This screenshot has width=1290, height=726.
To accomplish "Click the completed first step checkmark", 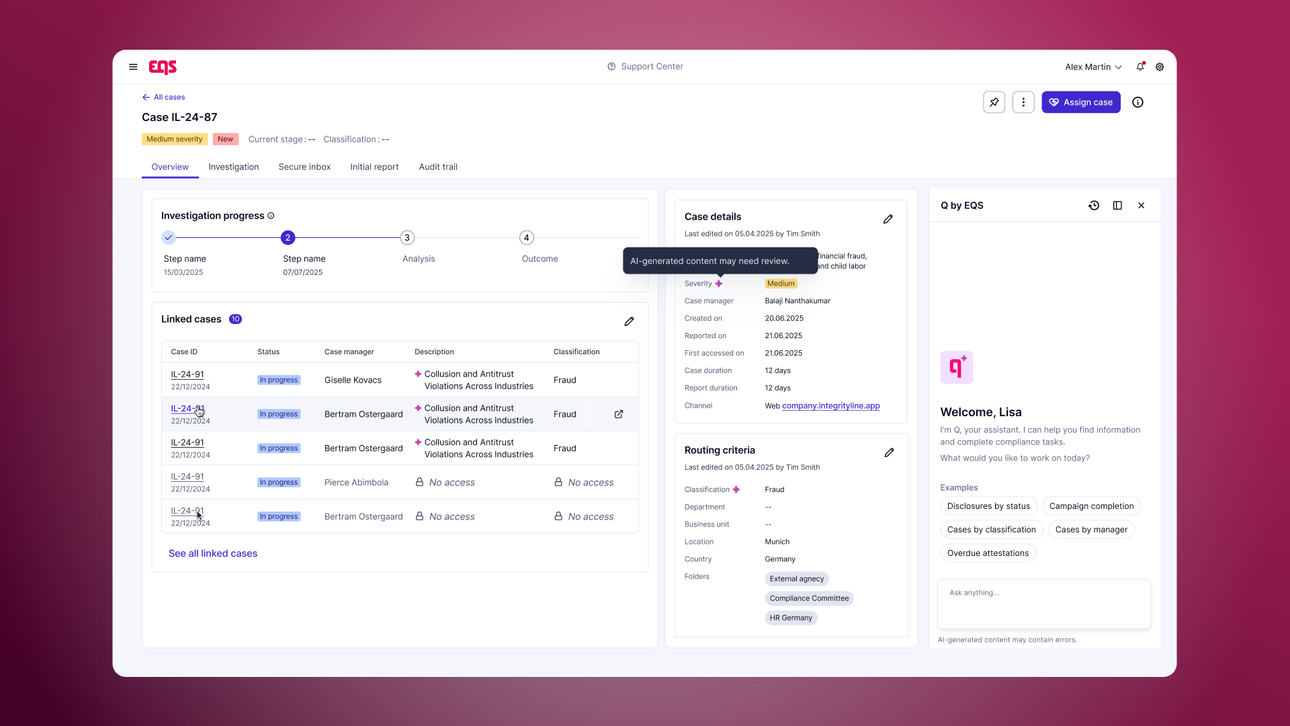I will tap(169, 237).
